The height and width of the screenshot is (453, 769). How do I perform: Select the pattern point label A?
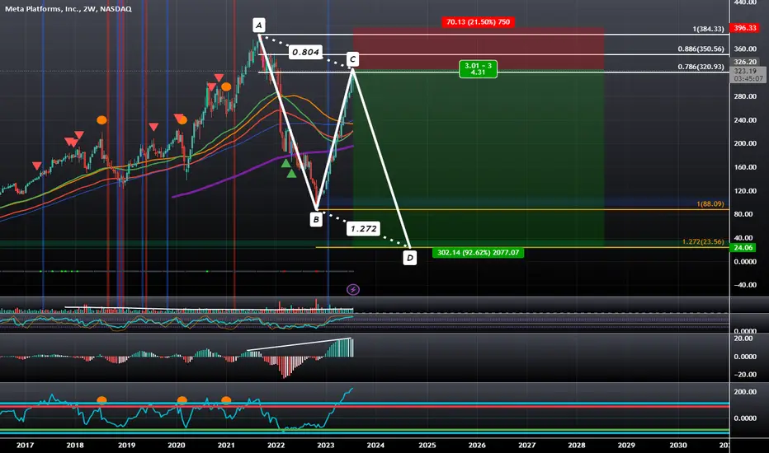(258, 25)
